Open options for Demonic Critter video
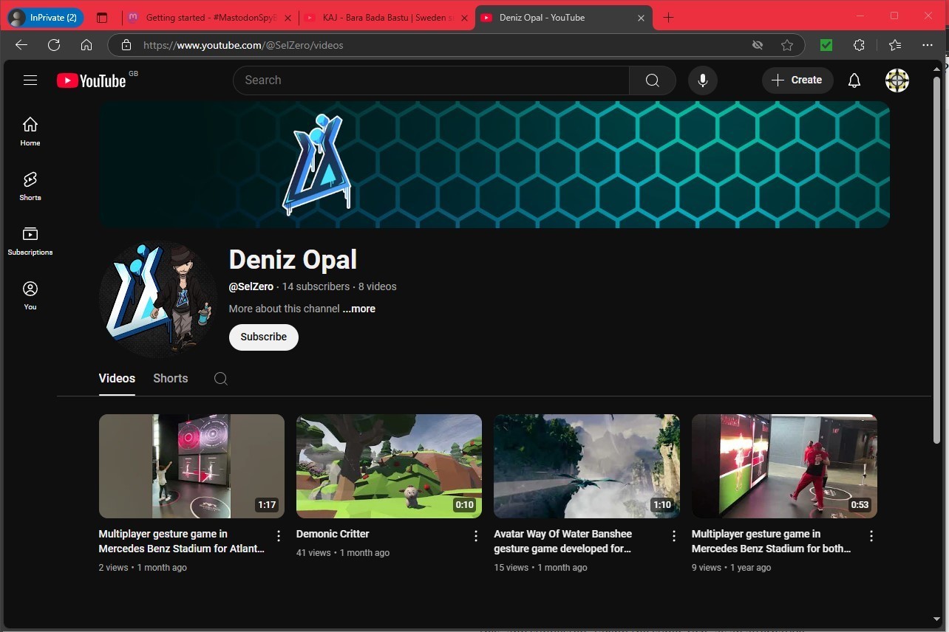Viewport: 949px width, 632px height. (x=477, y=536)
